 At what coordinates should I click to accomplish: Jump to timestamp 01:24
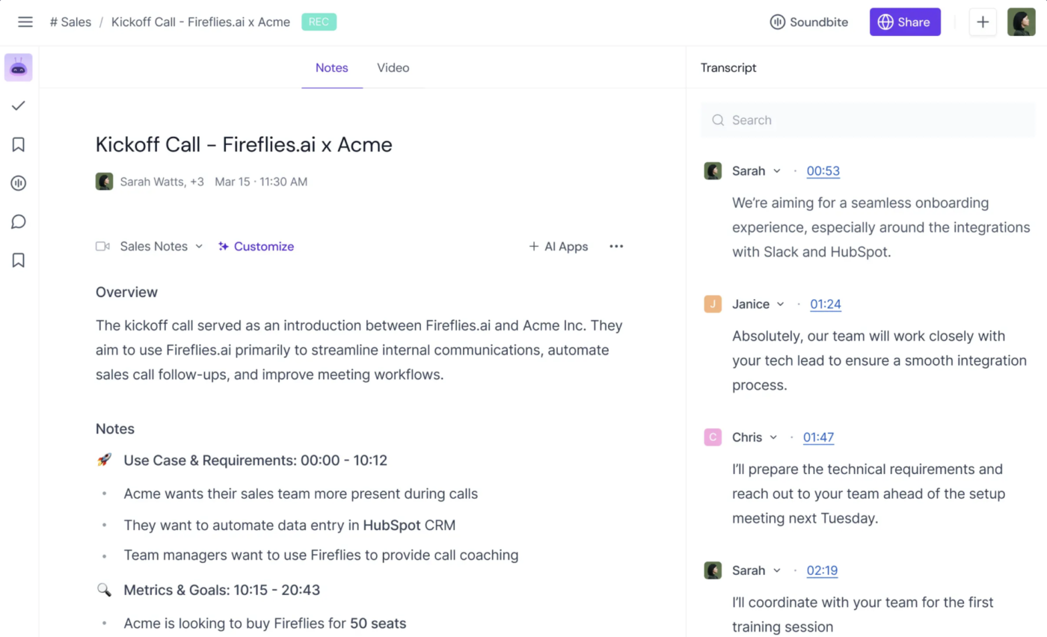826,304
